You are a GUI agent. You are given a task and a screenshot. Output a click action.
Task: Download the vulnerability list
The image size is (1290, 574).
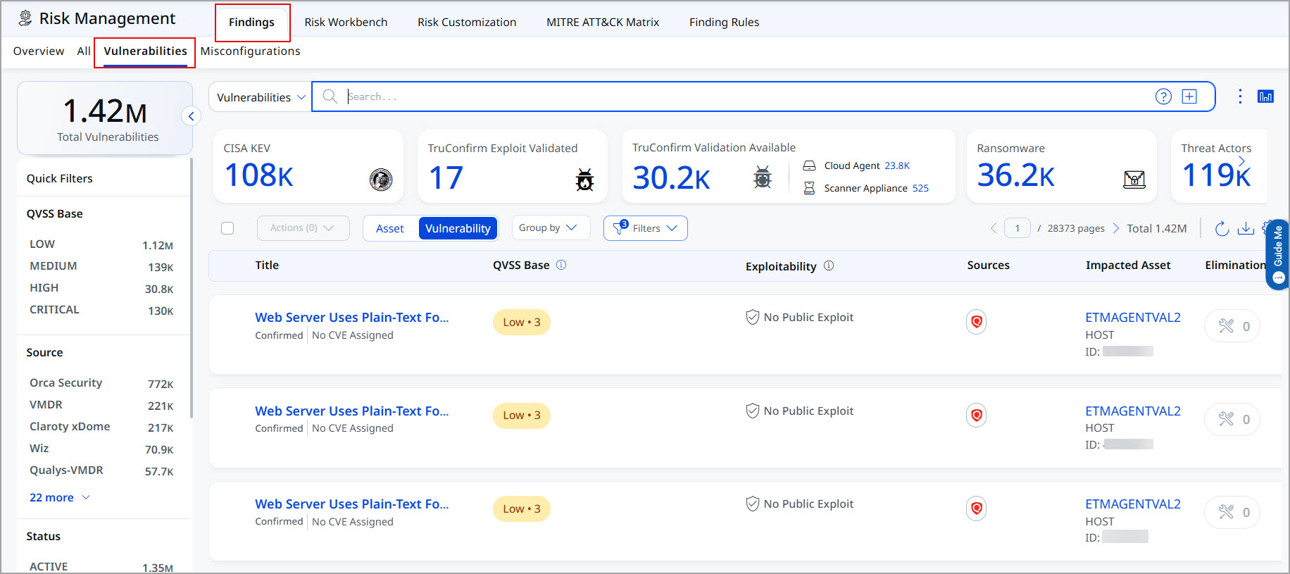tap(1246, 228)
